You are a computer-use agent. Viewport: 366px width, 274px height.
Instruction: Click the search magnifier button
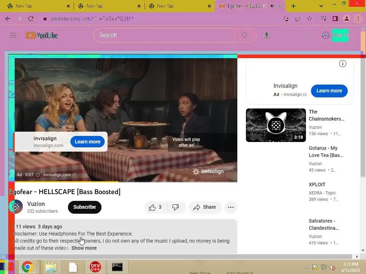(245, 35)
